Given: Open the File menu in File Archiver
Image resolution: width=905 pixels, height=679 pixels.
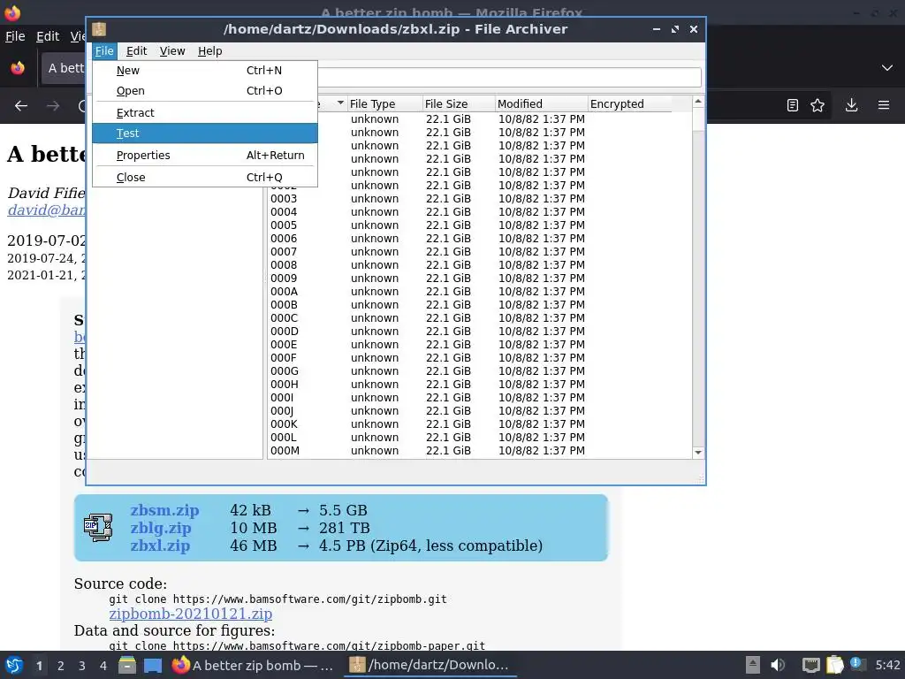Looking at the screenshot, I should (104, 50).
